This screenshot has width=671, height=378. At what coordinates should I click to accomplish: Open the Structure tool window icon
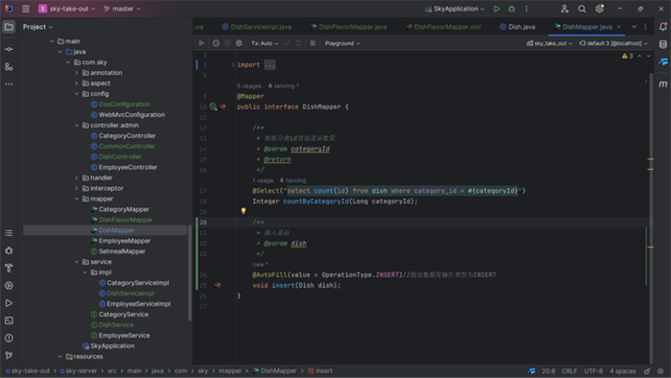pos(9,67)
